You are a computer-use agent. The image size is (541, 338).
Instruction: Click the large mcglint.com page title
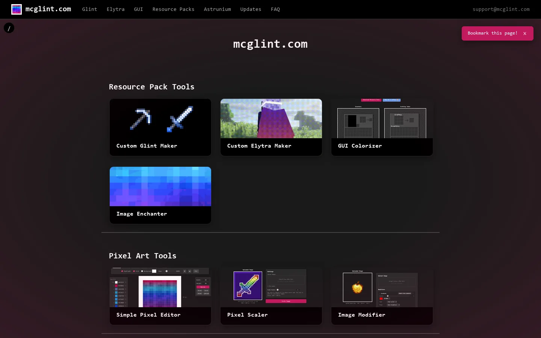click(x=270, y=44)
